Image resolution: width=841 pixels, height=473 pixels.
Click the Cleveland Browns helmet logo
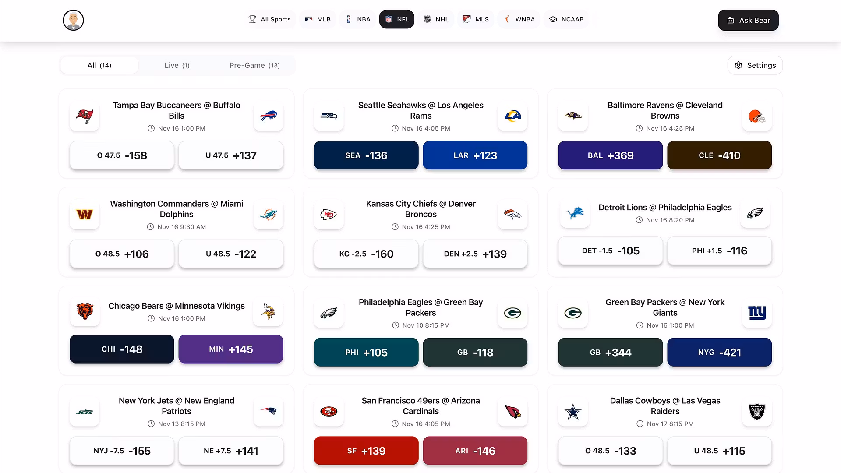pos(756,116)
